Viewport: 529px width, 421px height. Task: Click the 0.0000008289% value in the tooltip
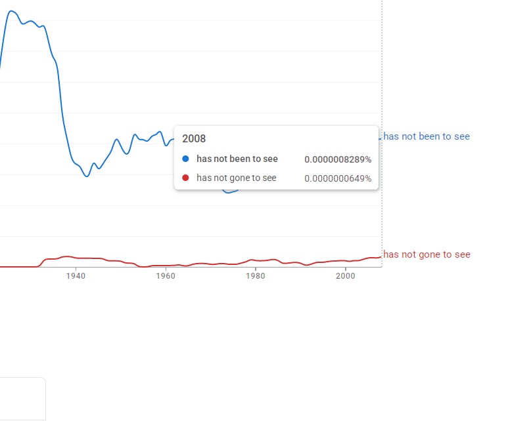point(338,159)
